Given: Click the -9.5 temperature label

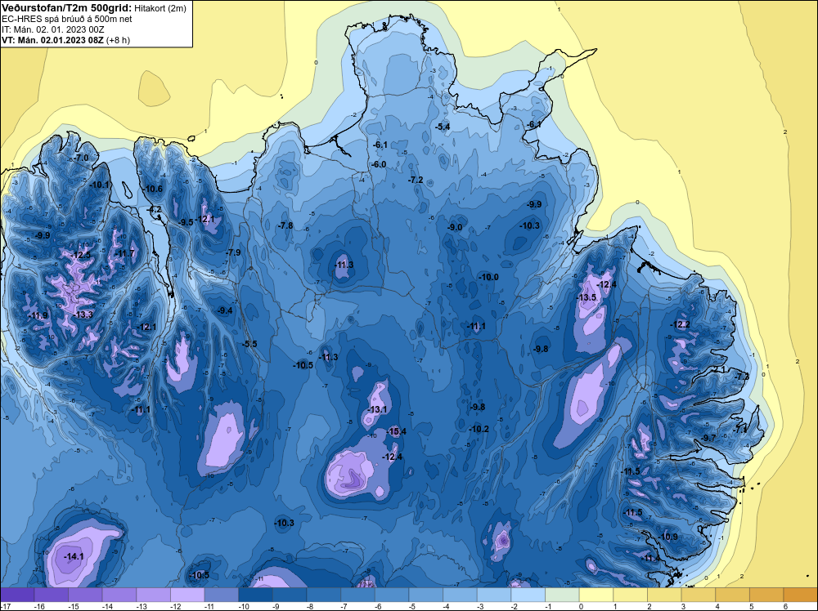Looking at the screenshot, I should pyautogui.click(x=186, y=222).
